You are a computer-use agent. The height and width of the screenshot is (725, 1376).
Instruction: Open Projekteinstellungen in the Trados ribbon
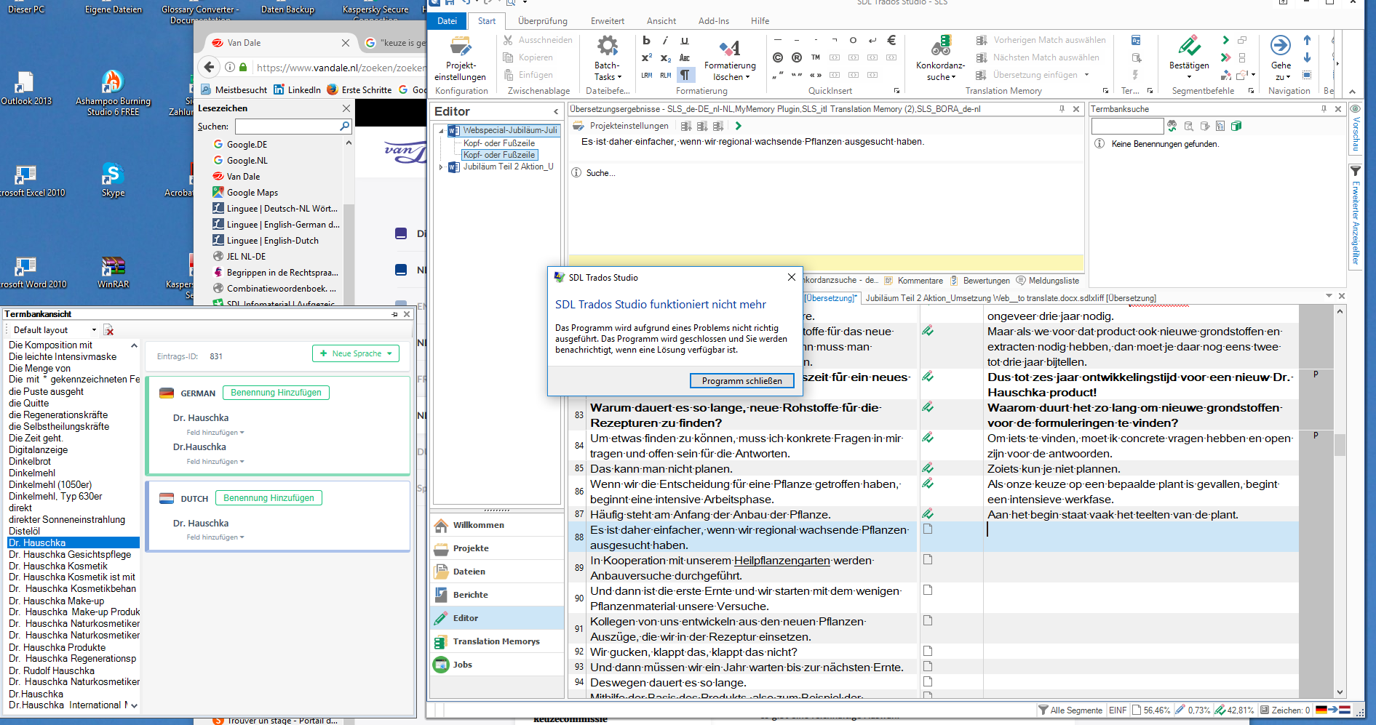click(x=460, y=58)
